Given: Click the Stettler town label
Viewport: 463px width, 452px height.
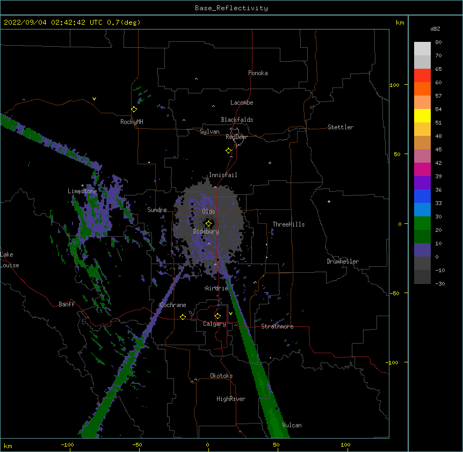Looking at the screenshot, I should pyautogui.click(x=341, y=127).
